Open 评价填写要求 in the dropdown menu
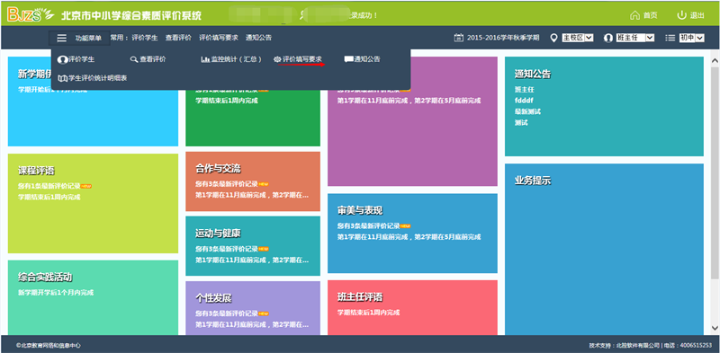720x353 pixels. click(x=298, y=59)
